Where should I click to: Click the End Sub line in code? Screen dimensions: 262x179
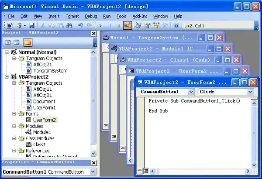tap(158, 110)
